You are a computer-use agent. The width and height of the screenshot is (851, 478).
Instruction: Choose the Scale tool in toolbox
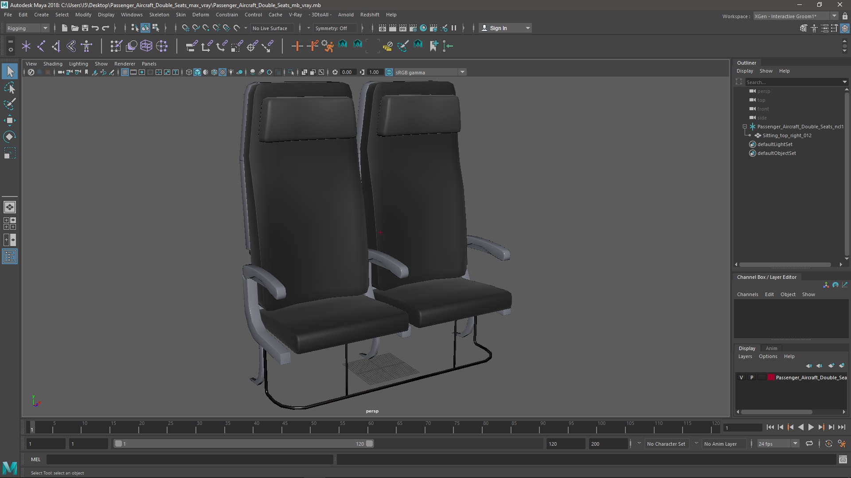pos(10,153)
